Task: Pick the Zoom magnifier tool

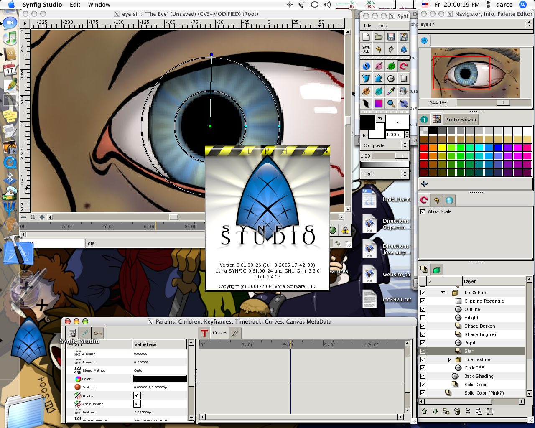Action: pos(391,103)
